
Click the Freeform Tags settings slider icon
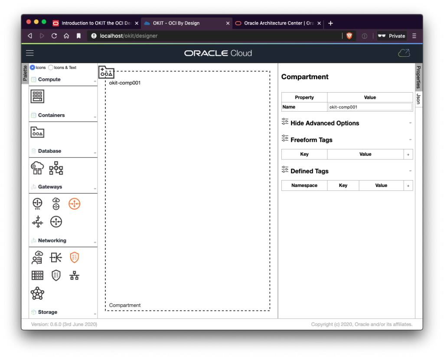point(285,139)
